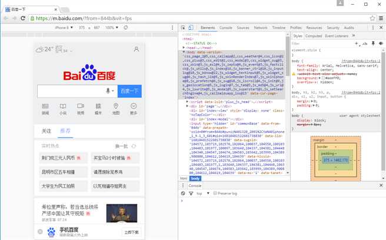
Task: Expand the script data-lsid node
Action: 187,102
